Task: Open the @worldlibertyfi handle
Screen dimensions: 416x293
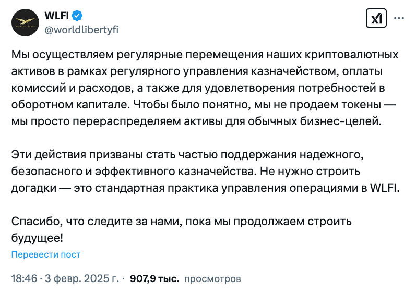Action: (x=81, y=30)
